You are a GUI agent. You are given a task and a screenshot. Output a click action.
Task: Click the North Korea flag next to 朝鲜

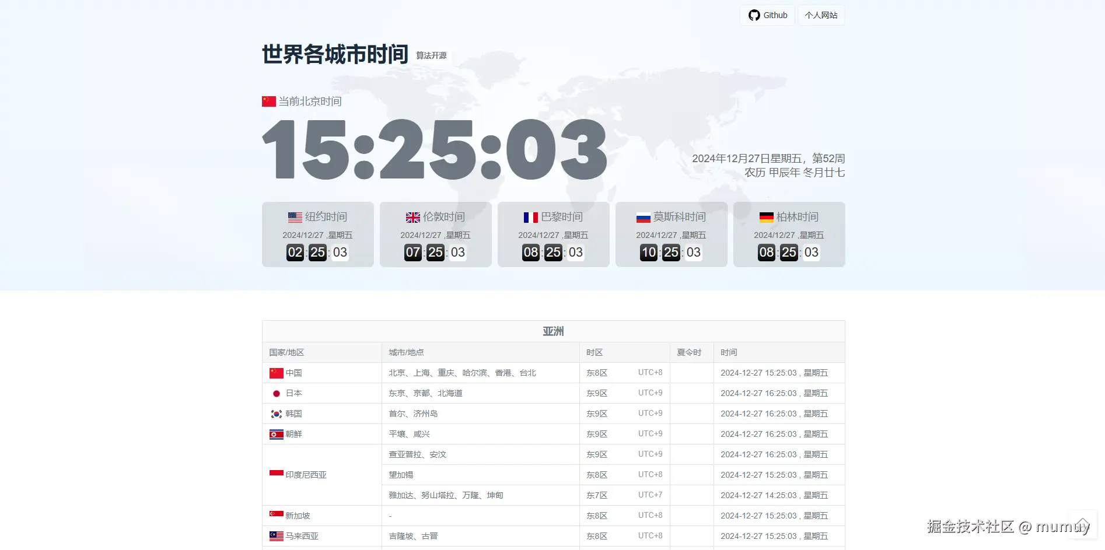pyautogui.click(x=275, y=433)
